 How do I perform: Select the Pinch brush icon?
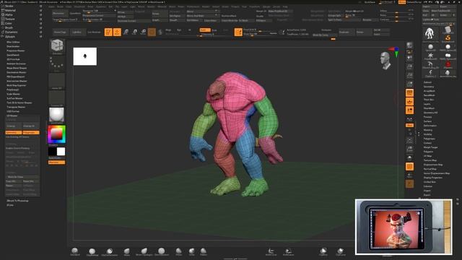tap(178, 252)
